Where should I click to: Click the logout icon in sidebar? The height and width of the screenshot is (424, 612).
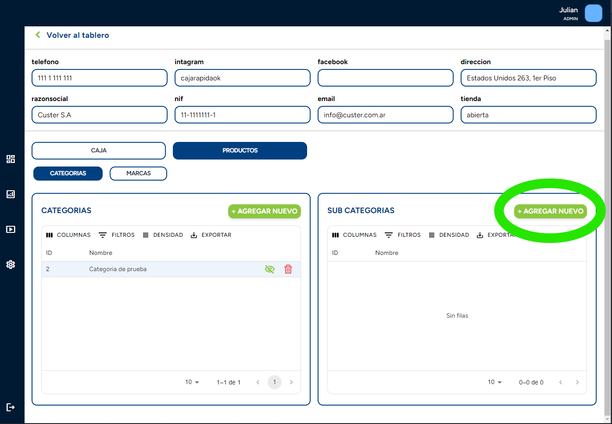coord(11,407)
